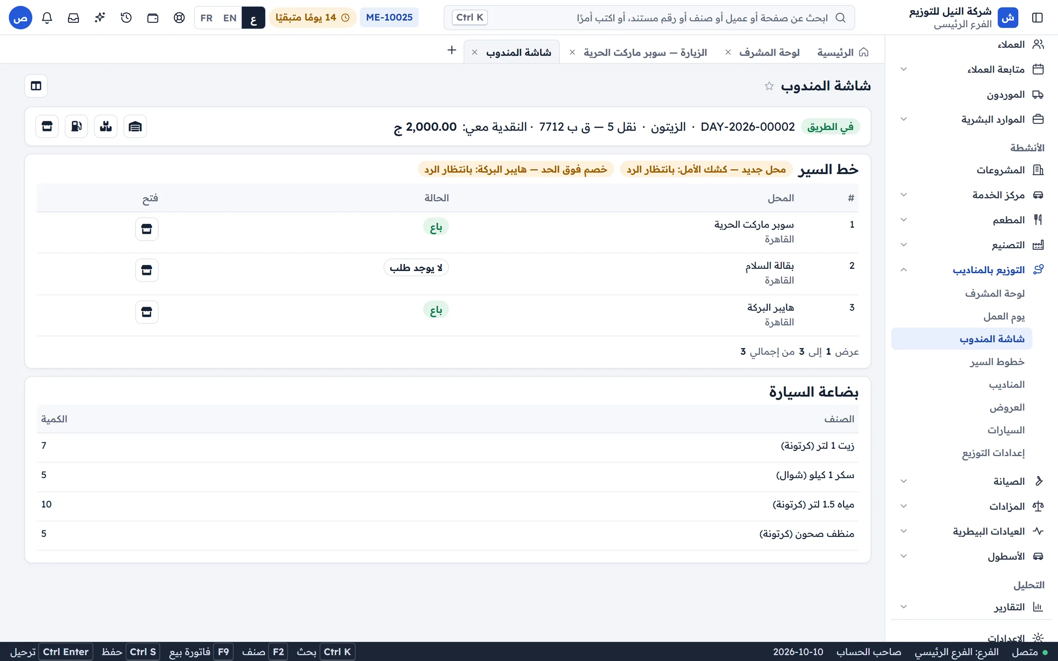Click the ME-10025 badge
Viewport: 1058px width, 661px height.
tap(389, 18)
